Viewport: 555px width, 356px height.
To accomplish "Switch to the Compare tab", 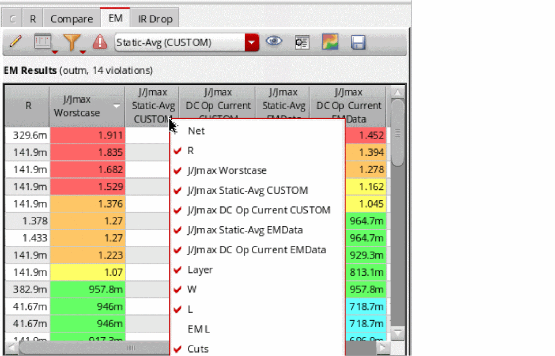I will (x=72, y=19).
